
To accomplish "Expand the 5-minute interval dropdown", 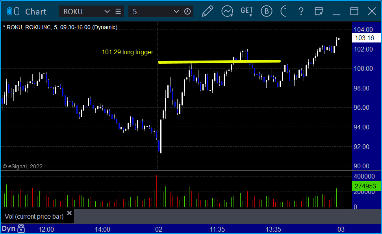I will click(x=176, y=11).
